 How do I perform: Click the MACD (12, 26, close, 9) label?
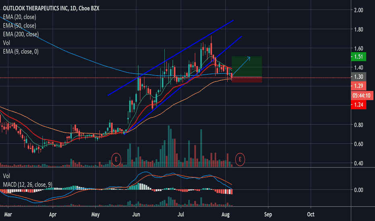(27, 184)
